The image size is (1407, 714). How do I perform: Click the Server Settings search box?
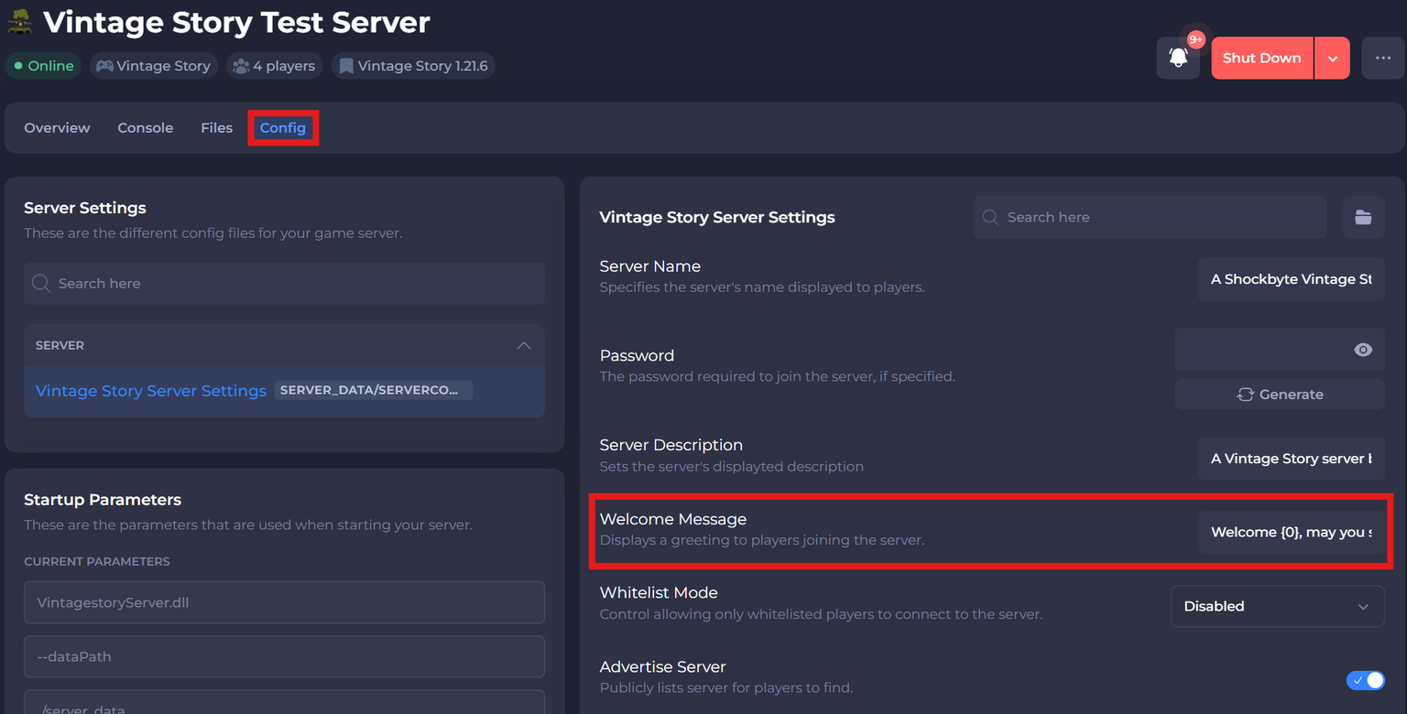(284, 284)
